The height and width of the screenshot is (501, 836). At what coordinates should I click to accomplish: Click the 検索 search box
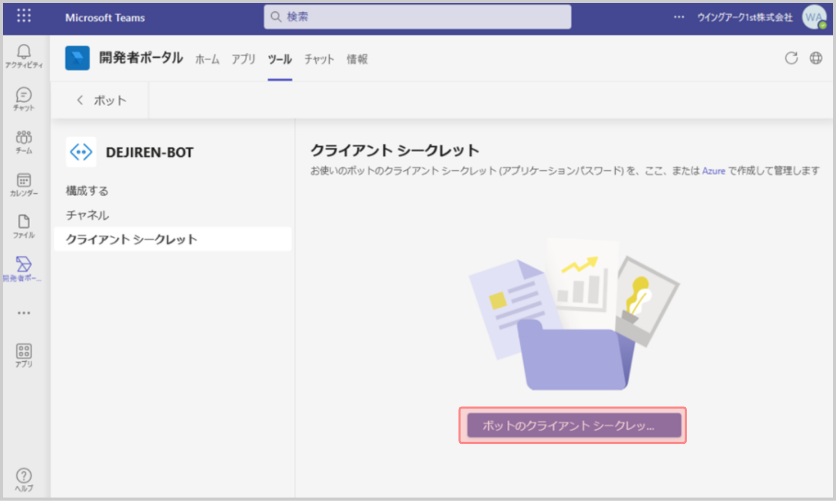[417, 17]
